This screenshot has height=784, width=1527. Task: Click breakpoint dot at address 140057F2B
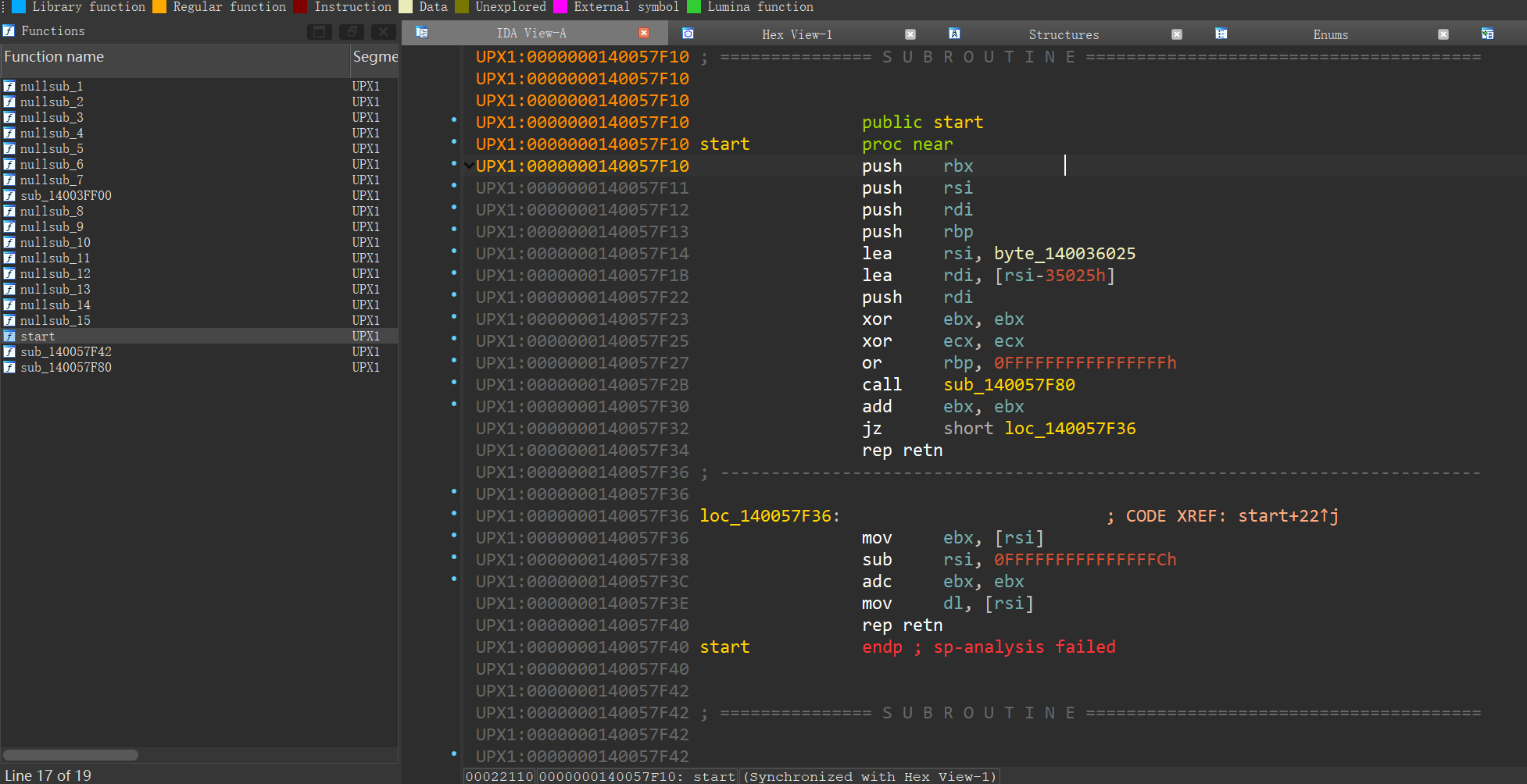(454, 382)
